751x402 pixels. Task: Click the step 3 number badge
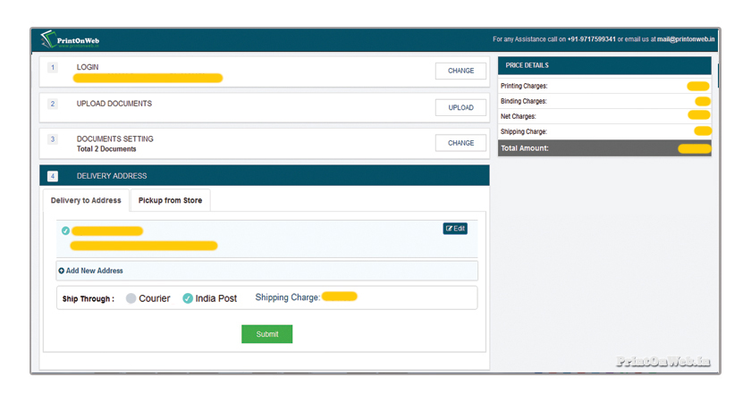(53, 140)
